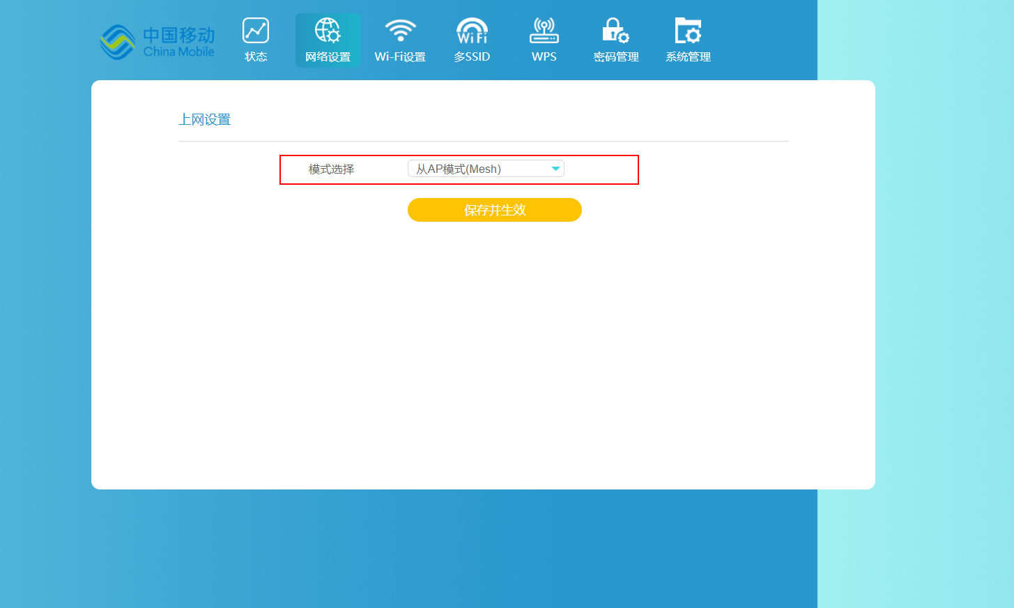The image size is (1014, 608).
Task: Click the system management folder-gear icon
Action: tap(688, 31)
